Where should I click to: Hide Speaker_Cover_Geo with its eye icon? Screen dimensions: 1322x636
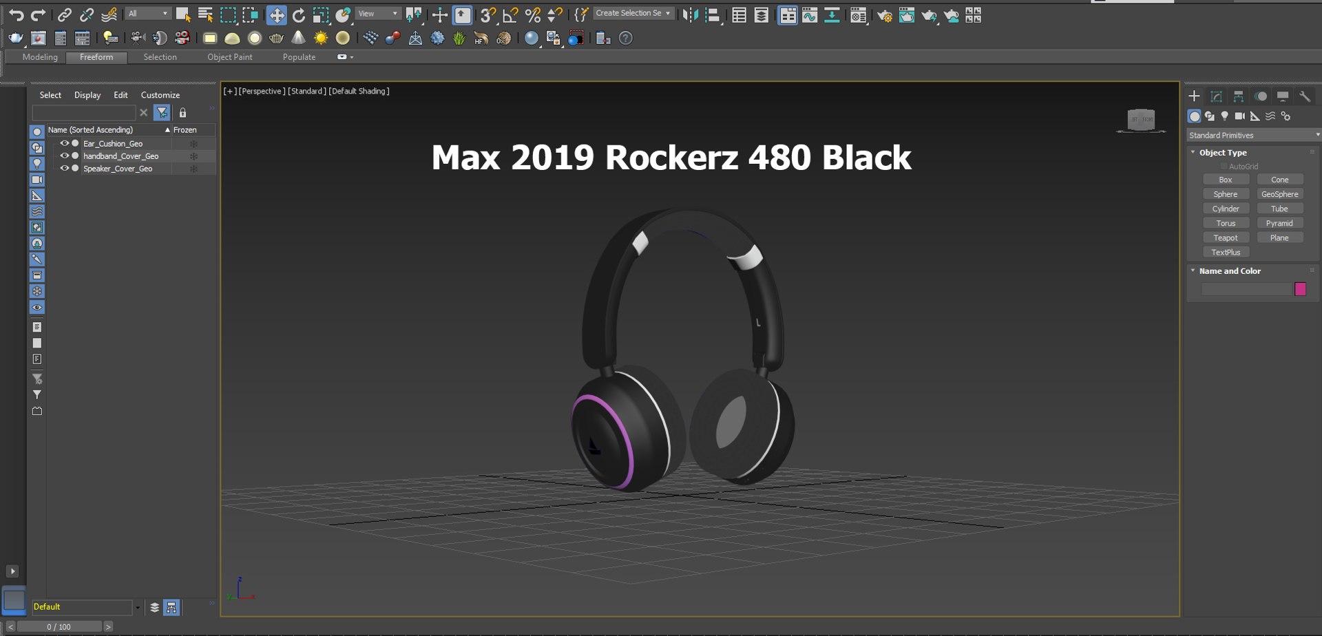click(65, 168)
